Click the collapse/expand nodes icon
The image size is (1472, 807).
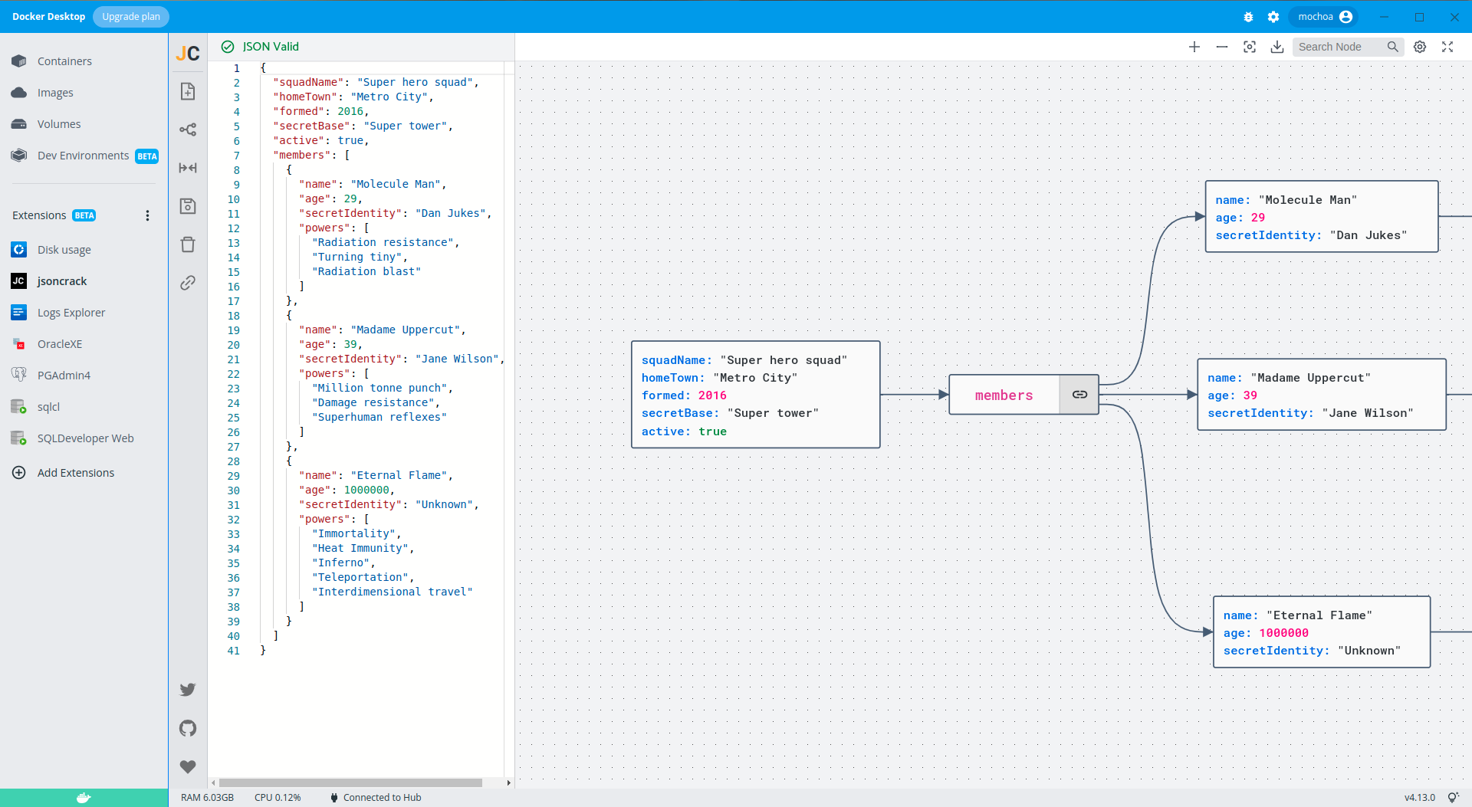(188, 168)
